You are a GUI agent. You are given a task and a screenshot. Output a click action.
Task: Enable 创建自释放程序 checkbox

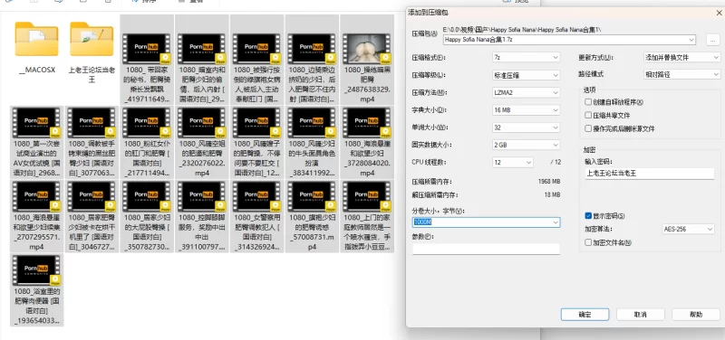pos(588,102)
